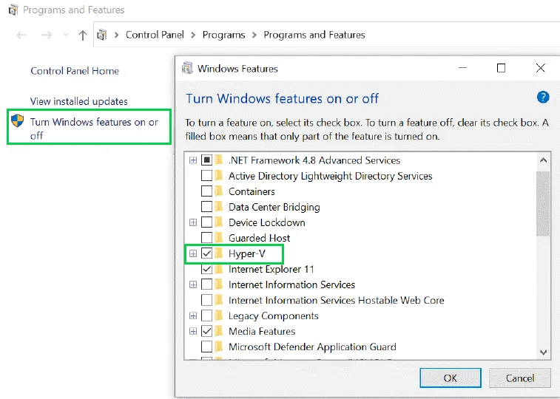Click the address bar Control Panel icon
The width and height of the screenshot is (560, 399).
coord(102,35)
